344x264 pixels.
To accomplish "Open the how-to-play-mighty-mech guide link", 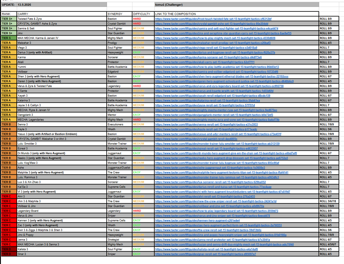I will 215,38.
